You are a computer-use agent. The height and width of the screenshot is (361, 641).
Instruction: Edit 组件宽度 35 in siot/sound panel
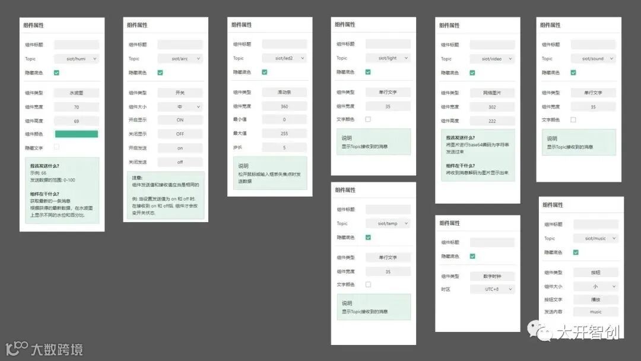coord(593,107)
